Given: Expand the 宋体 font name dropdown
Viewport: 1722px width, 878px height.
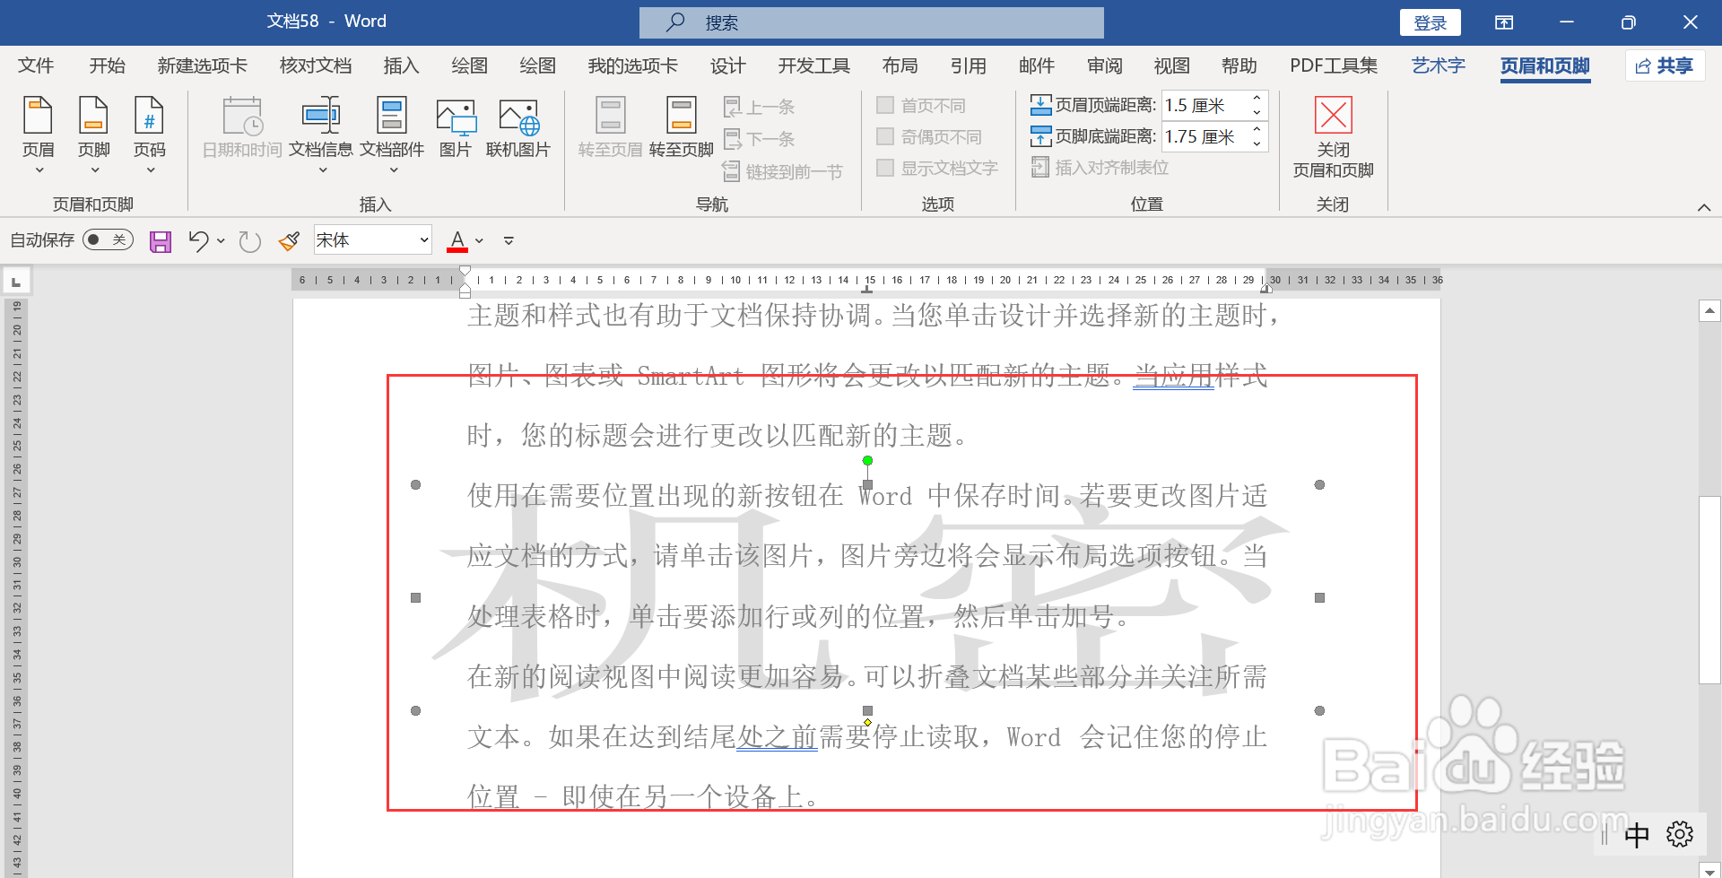Looking at the screenshot, I should (x=423, y=240).
